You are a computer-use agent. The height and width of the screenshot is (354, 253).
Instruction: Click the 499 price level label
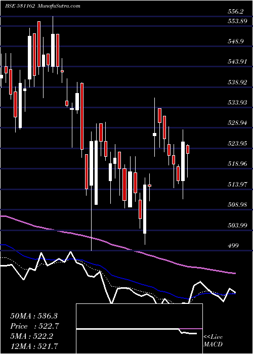coord(233,246)
